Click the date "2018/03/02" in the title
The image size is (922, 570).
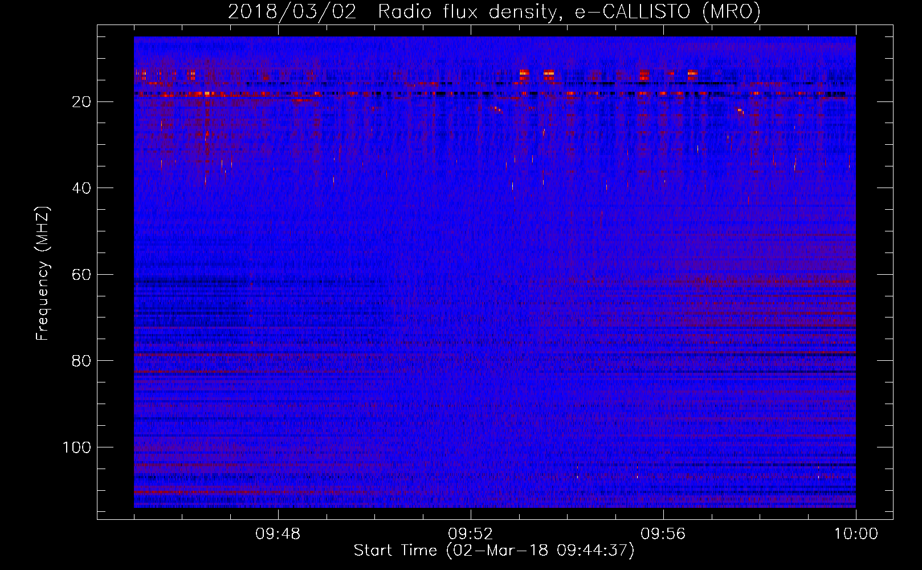click(x=292, y=11)
